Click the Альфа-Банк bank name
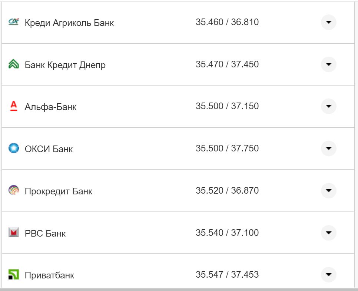This screenshot has height=291, width=358. click(50, 107)
